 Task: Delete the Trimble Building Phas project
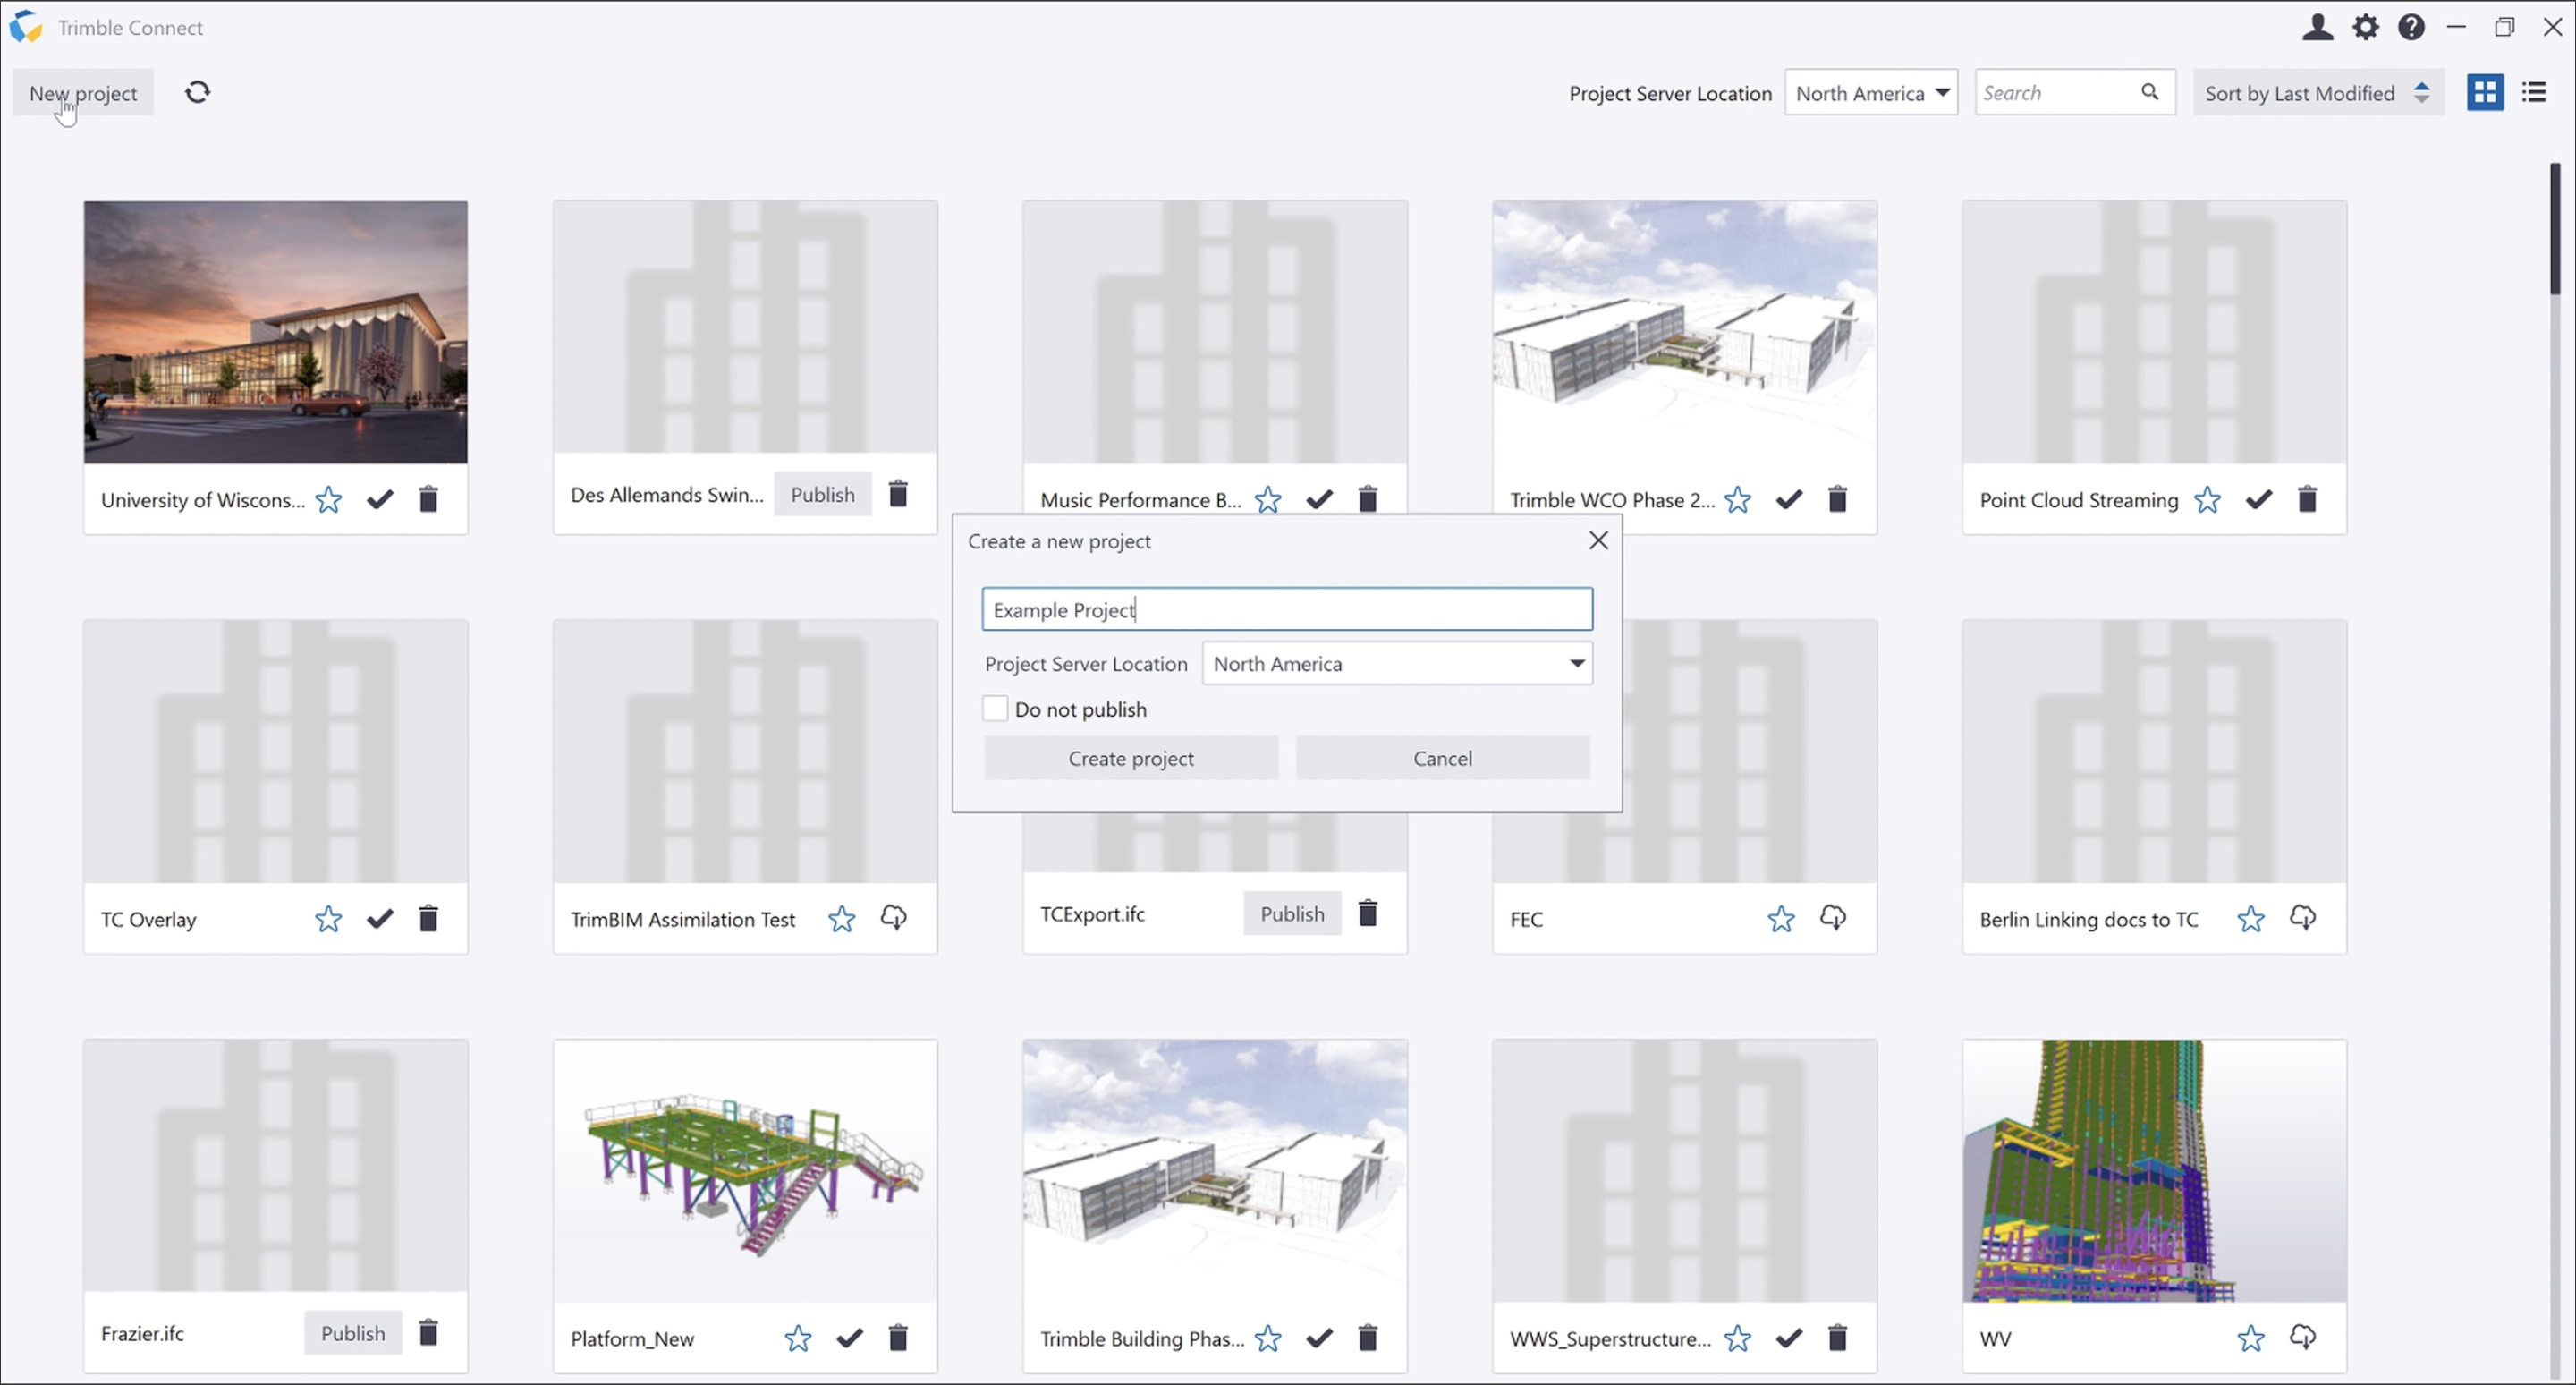(1368, 1336)
